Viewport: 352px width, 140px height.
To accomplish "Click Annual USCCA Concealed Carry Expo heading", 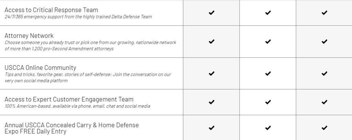I will click(x=71, y=128).
